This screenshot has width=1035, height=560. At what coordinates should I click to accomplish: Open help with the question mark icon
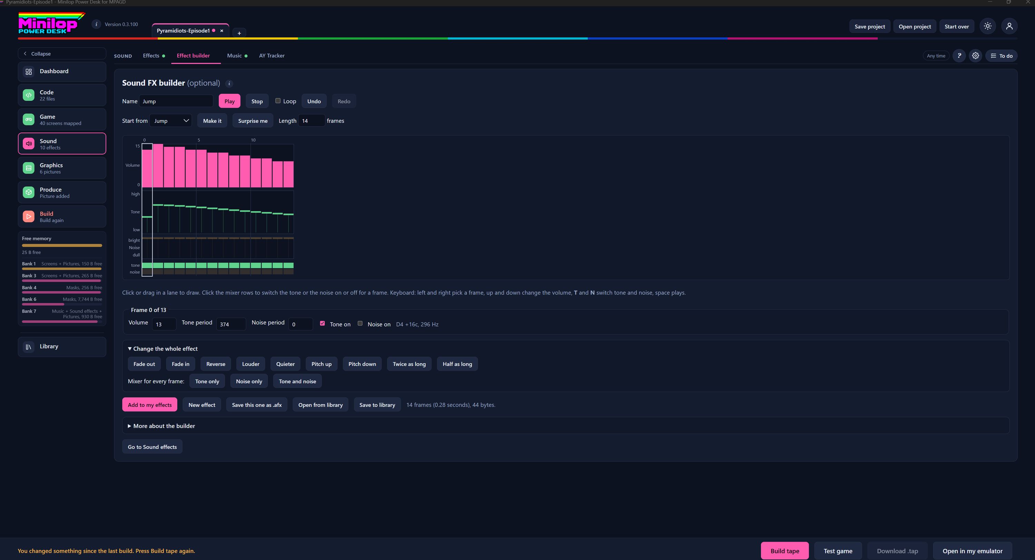point(959,56)
